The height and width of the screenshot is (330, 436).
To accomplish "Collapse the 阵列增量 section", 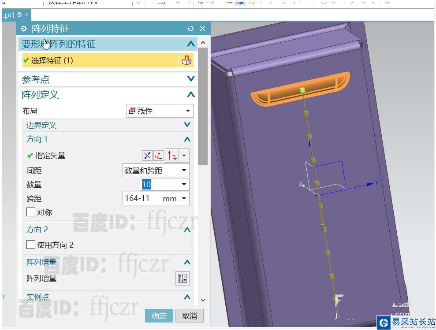I will (187, 262).
